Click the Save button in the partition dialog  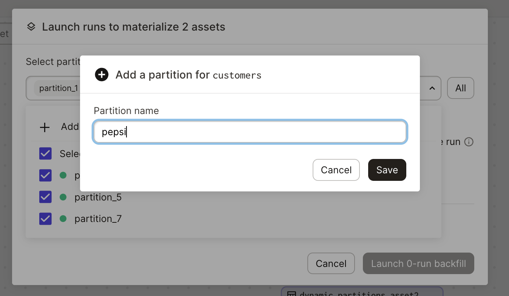(387, 170)
